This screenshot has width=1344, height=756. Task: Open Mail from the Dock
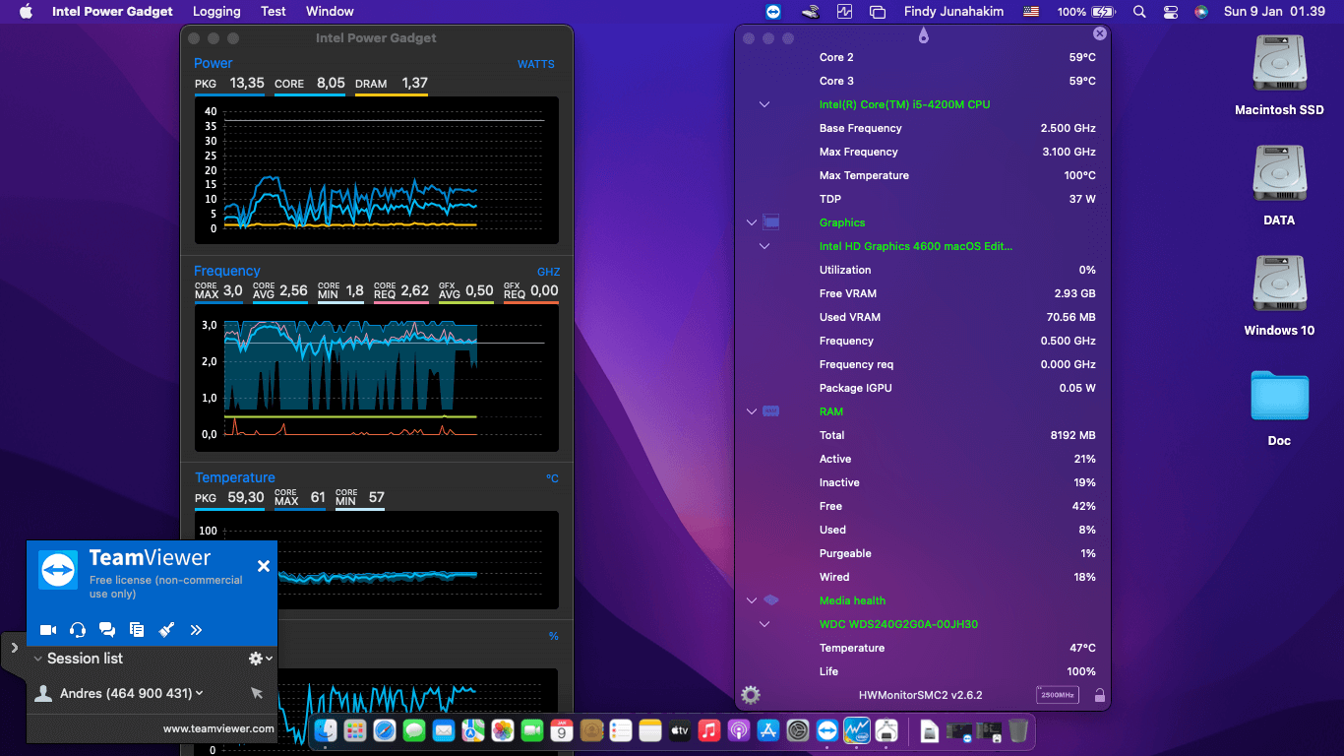pyautogui.click(x=444, y=730)
